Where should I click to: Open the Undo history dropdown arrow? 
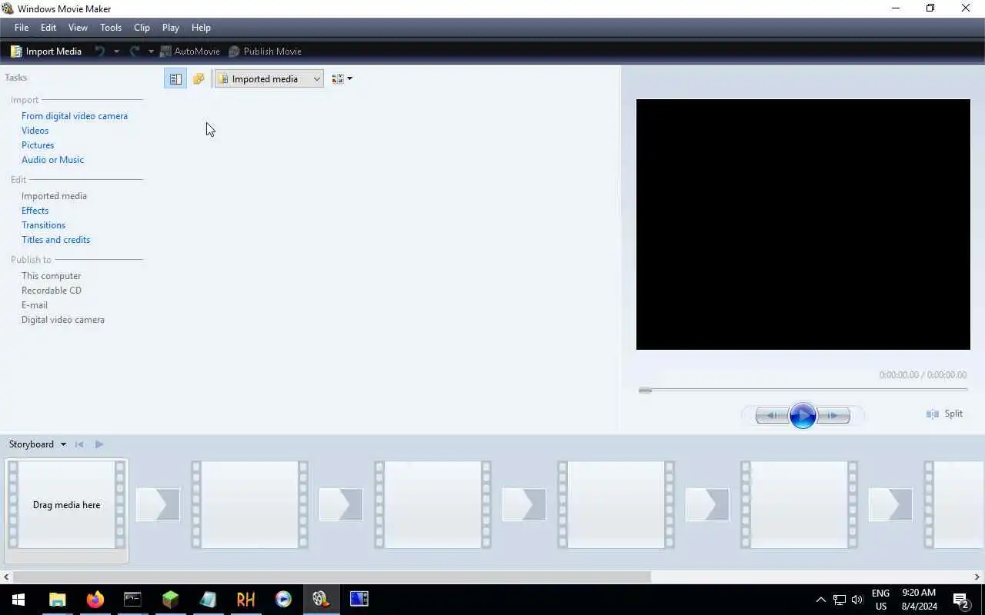click(116, 52)
